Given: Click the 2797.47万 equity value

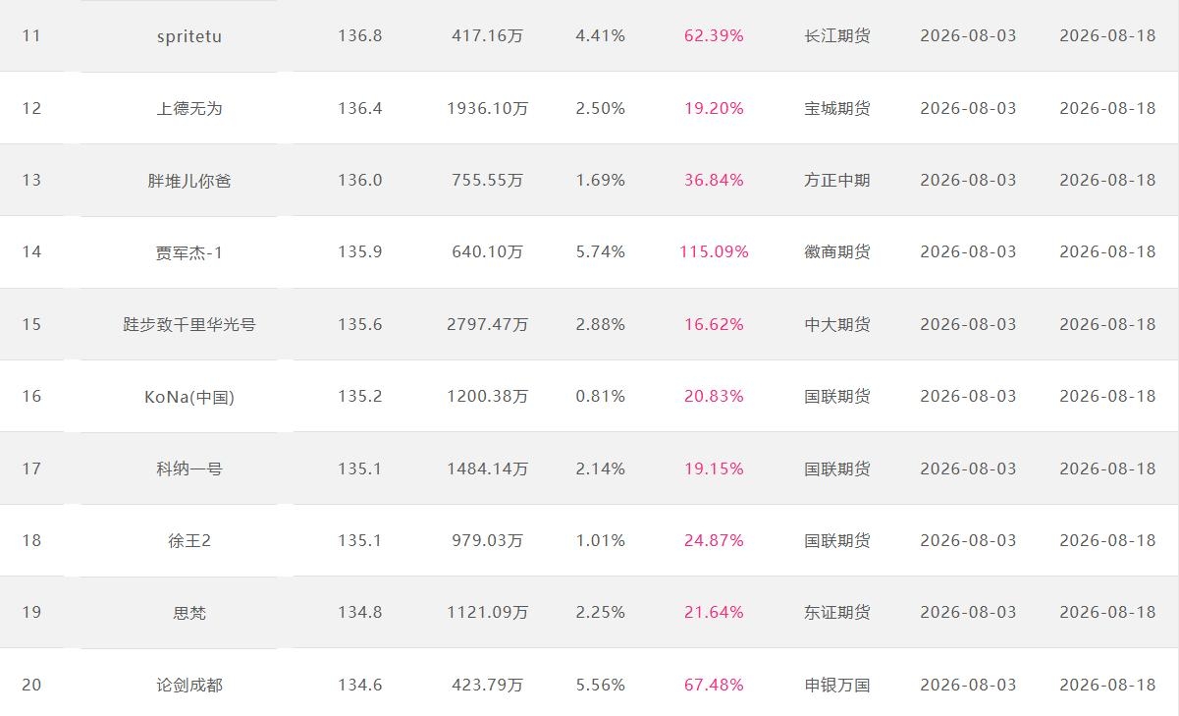Looking at the screenshot, I should tap(487, 324).
